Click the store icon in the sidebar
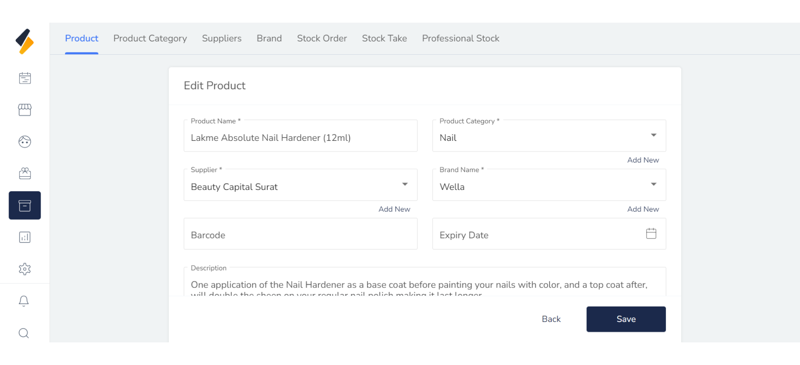The height and width of the screenshot is (365, 800). click(25, 110)
